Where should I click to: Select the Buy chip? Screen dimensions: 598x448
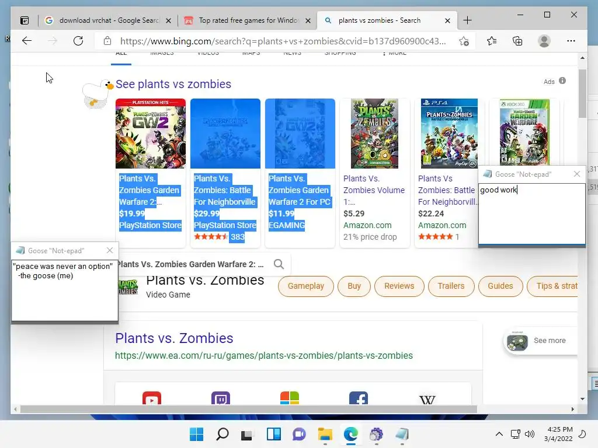(x=354, y=286)
